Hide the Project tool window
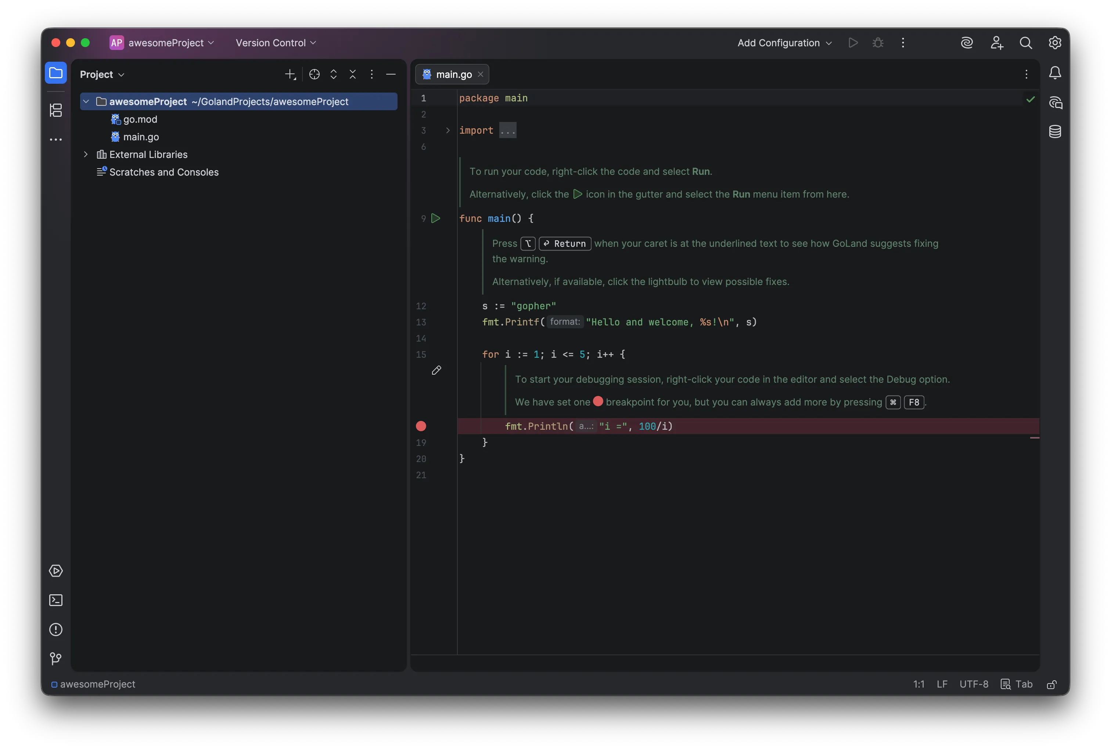Screen dimensions: 1111x750 391,75
